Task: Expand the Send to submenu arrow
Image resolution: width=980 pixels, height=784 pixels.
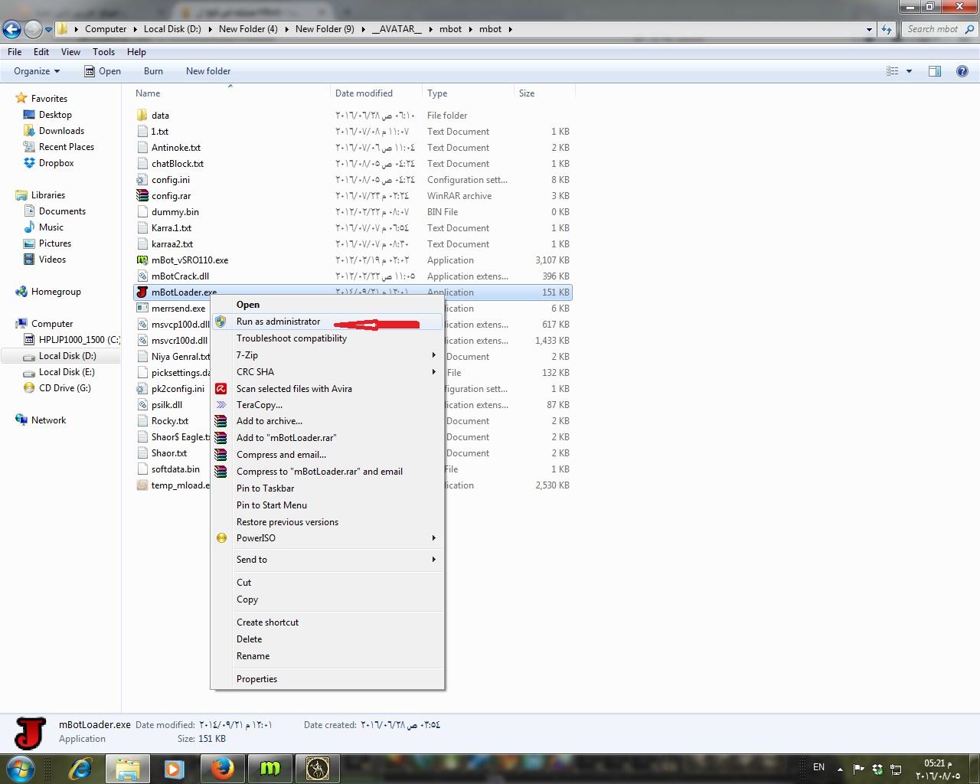Action: 434,560
